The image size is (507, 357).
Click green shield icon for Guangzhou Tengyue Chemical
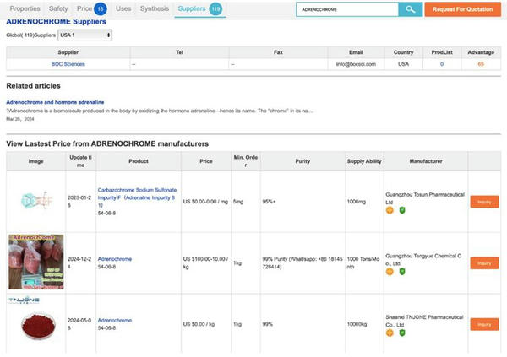[x=402, y=272]
